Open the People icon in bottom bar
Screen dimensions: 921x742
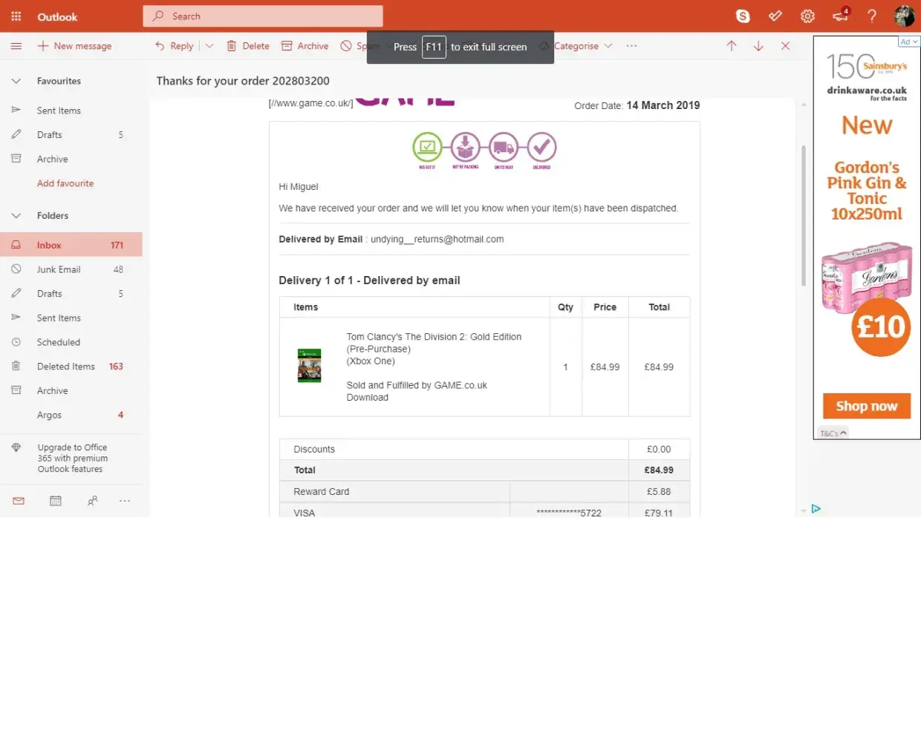pyautogui.click(x=92, y=501)
